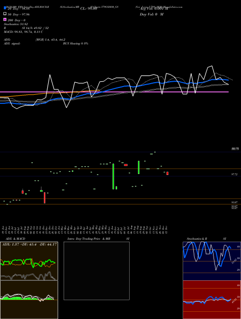Click the last red candlestick on chart

click(167, 174)
